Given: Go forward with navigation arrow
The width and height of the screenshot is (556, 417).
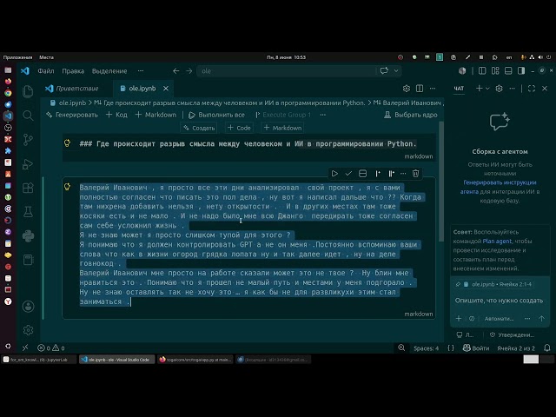Looking at the screenshot, I should coord(189,71).
